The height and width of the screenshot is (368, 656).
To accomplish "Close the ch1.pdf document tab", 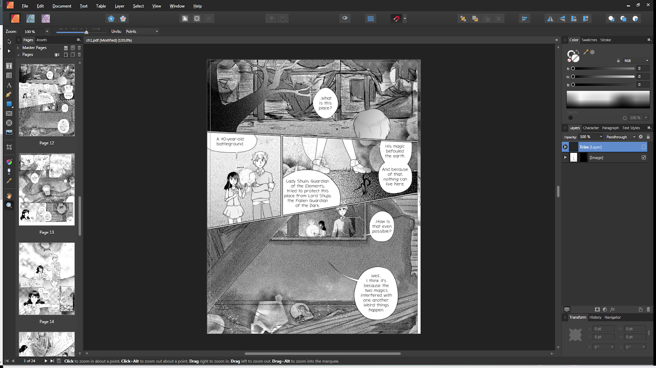I will [x=556, y=40].
